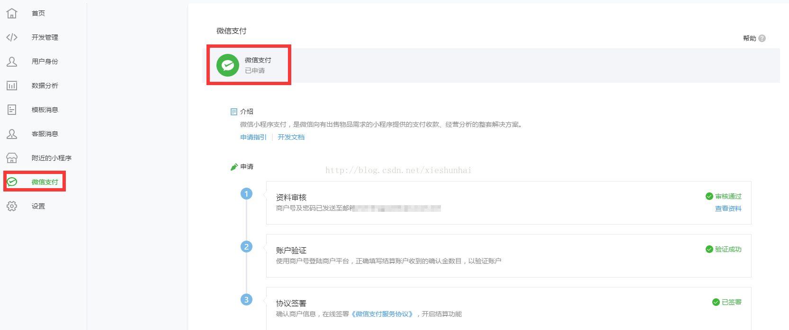Click the settings gear icon
The image size is (789, 330).
(x=12, y=206)
